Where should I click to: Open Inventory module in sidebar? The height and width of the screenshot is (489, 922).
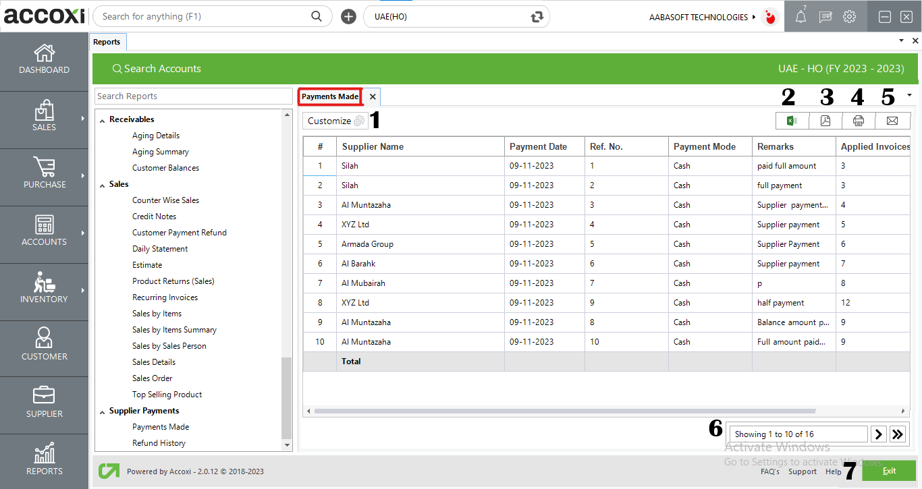click(x=44, y=289)
